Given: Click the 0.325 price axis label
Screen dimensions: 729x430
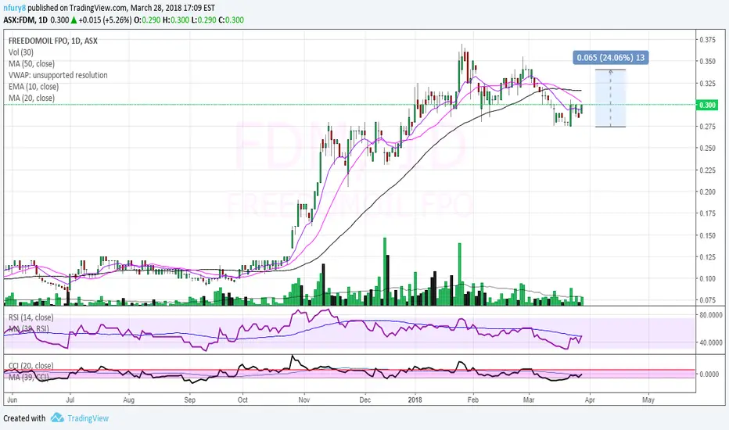Looking at the screenshot, I should 708,83.
